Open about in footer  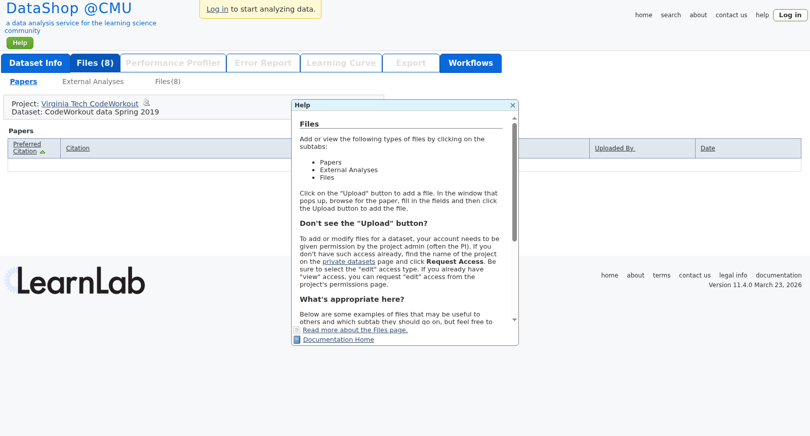635,275
